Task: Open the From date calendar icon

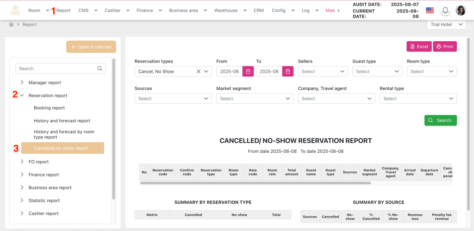Action: pos(248,71)
